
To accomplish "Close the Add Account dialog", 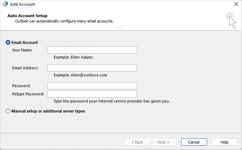I will (x=236, y=4).
